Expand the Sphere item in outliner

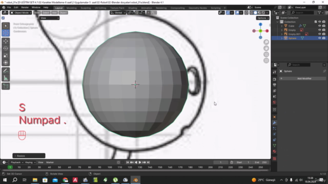[281, 38]
